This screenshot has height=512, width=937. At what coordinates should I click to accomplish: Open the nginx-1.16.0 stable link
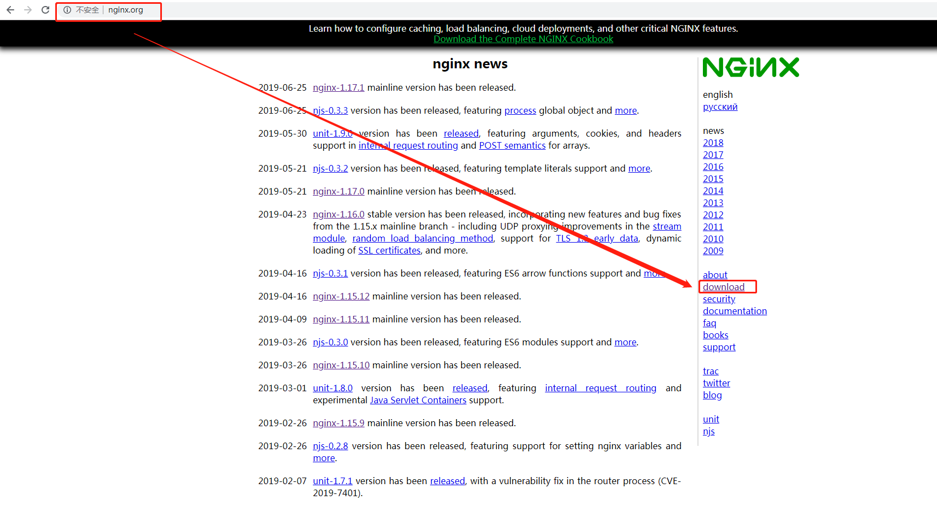(x=338, y=214)
